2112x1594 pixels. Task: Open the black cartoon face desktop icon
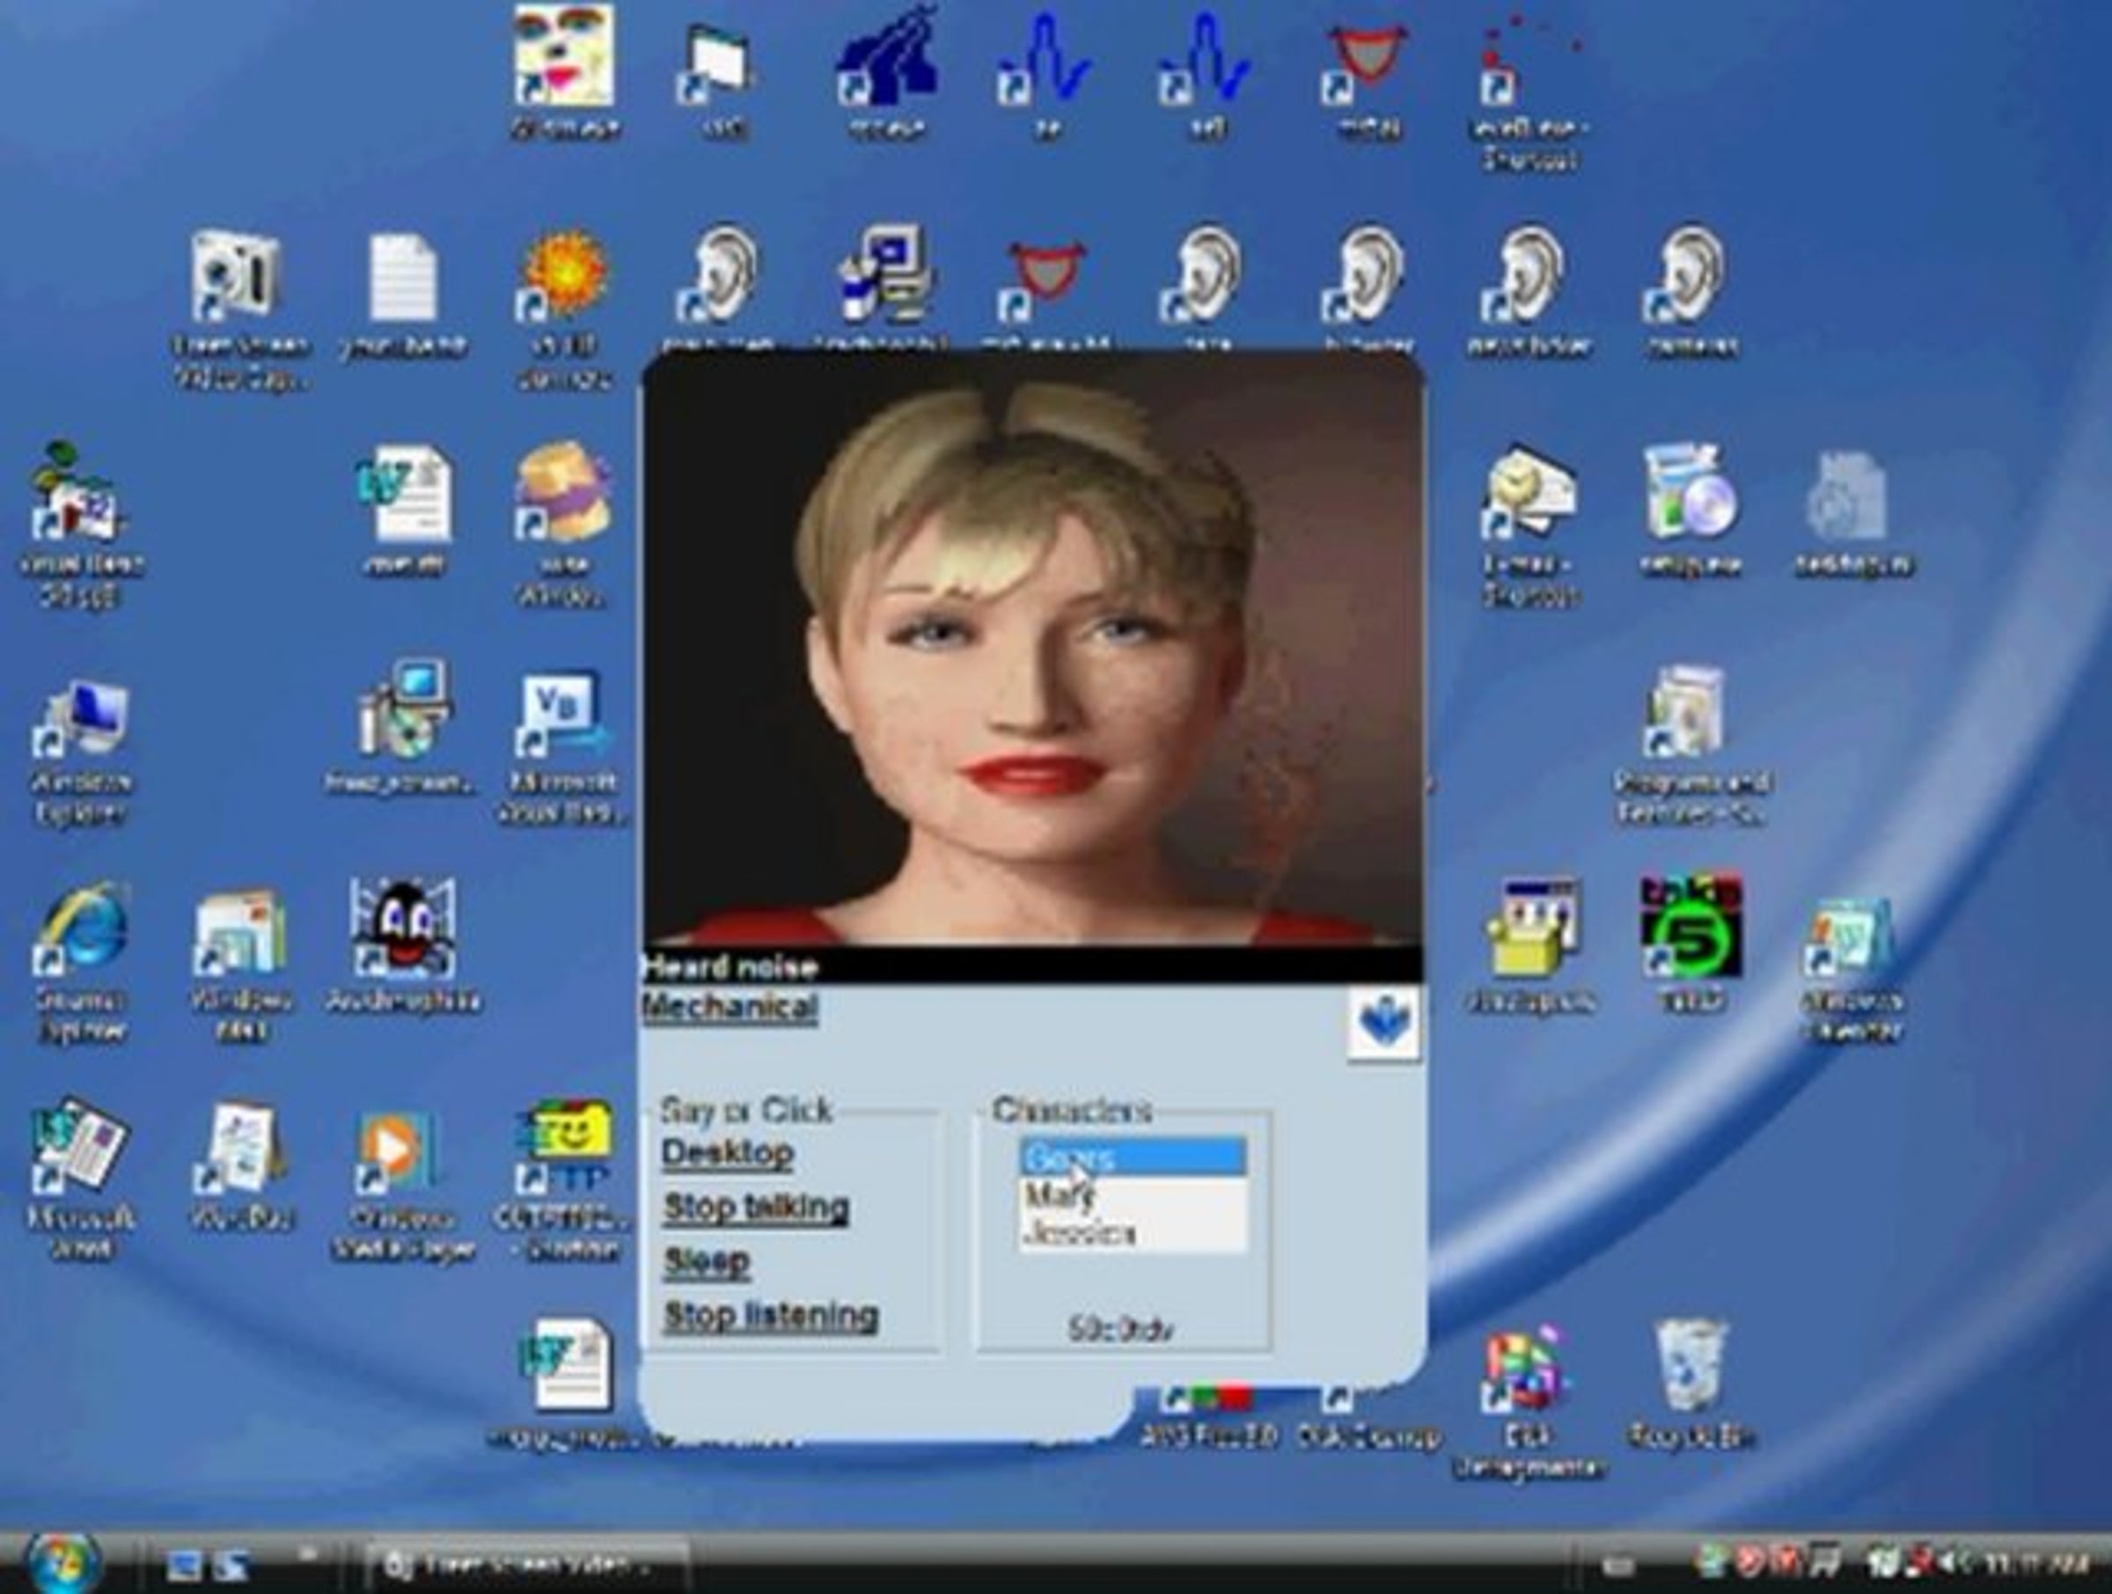coord(402,945)
